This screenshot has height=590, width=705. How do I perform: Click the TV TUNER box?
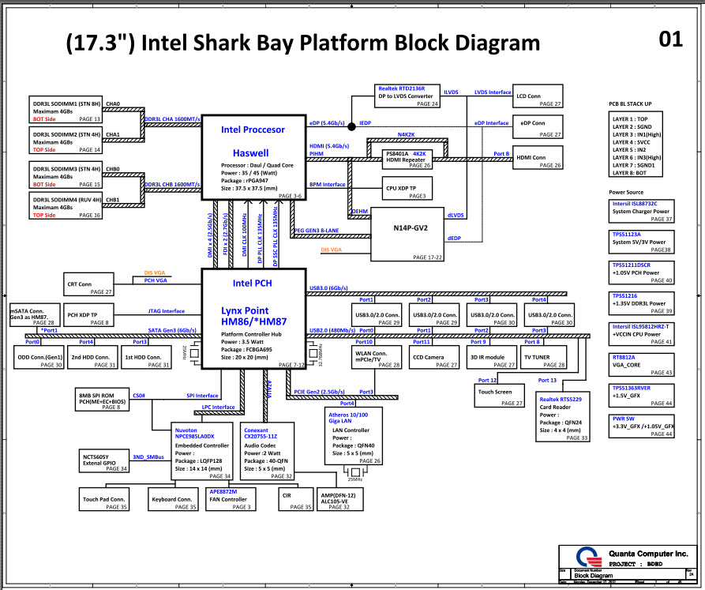pyautogui.click(x=542, y=357)
